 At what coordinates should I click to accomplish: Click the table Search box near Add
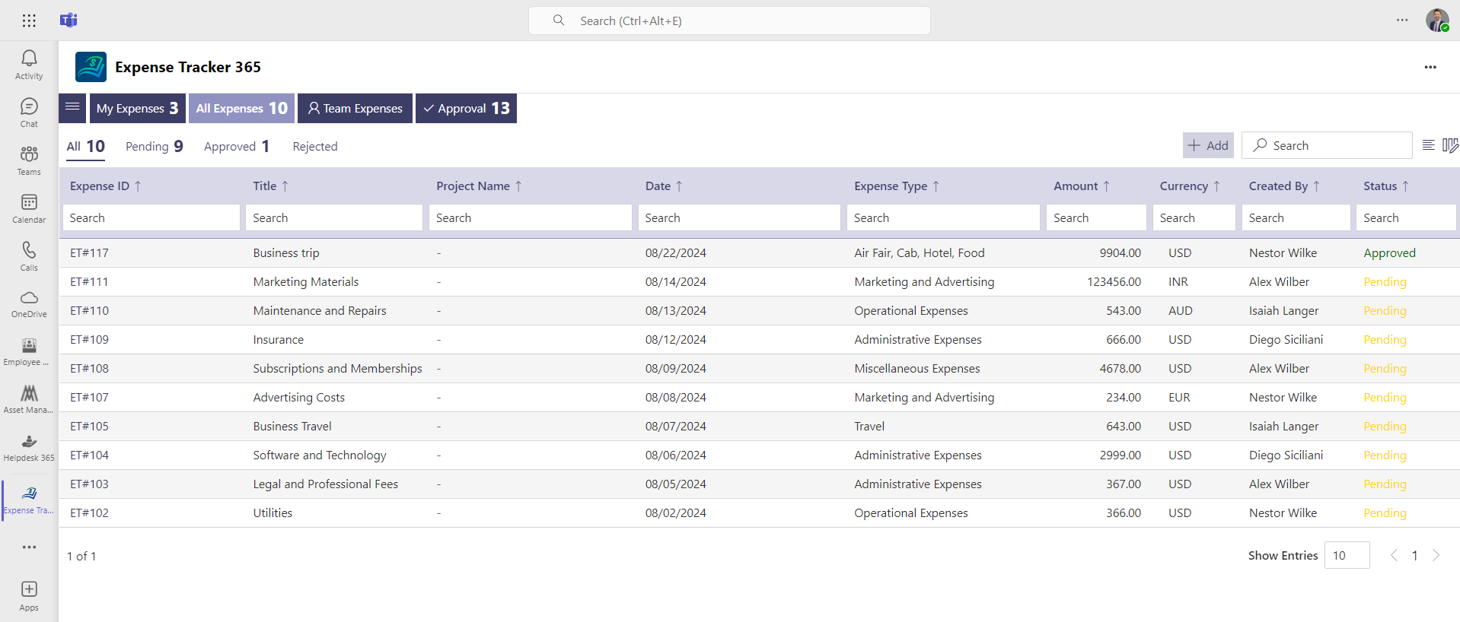(1327, 145)
